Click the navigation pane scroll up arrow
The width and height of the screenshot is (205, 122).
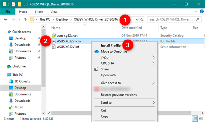pyautogui.click(x=44, y=27)
